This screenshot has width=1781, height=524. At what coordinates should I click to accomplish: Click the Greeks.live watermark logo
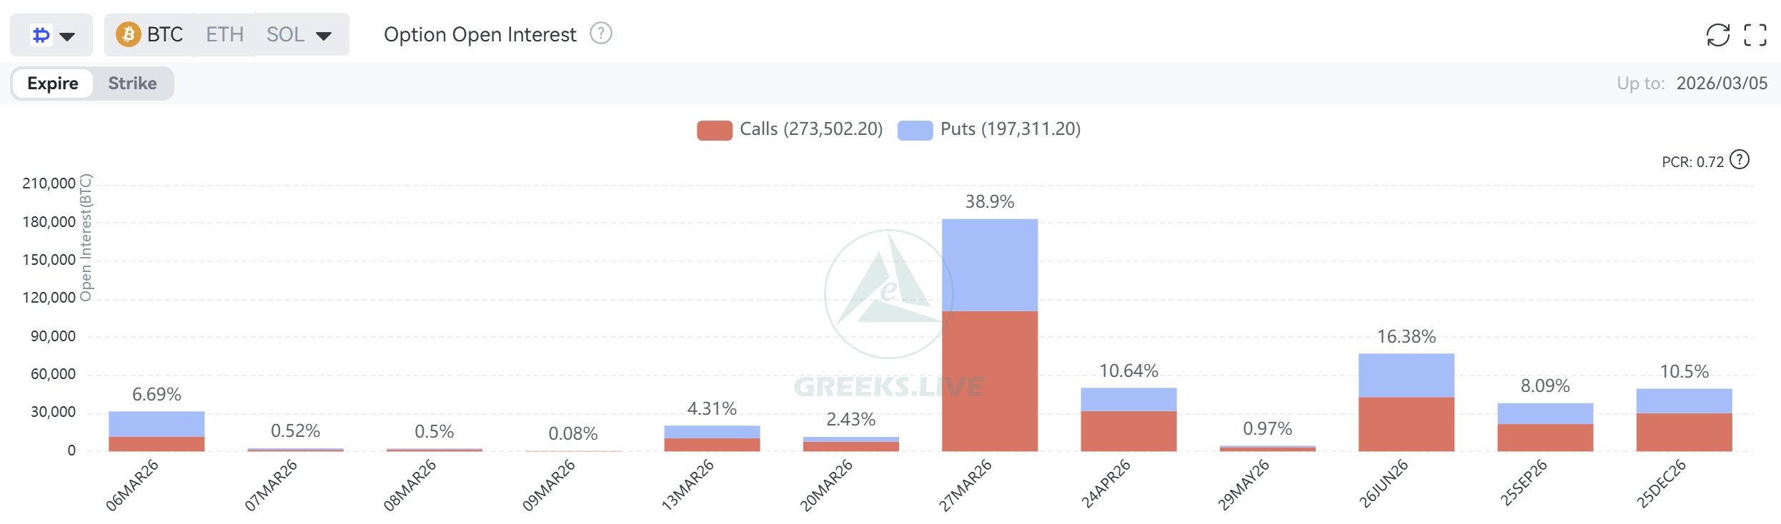(888, 294)
